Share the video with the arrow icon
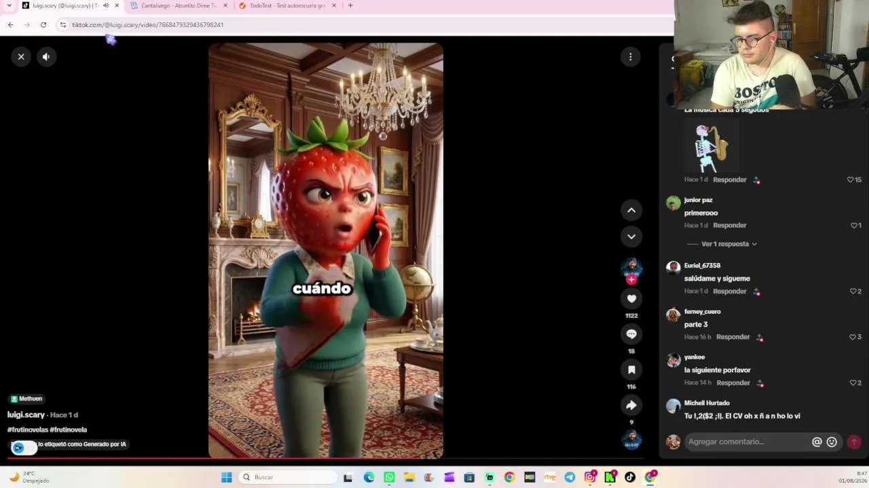The image size is (869, 488). pos(631,405)
